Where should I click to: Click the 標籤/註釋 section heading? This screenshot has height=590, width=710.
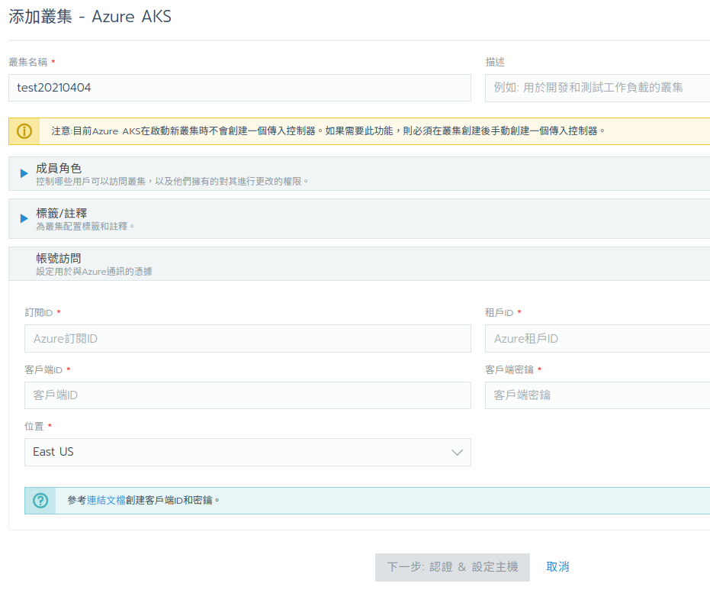tap(62, 213)
